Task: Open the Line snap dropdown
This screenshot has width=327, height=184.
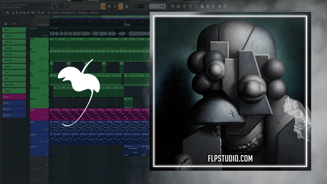Action: 139,6
